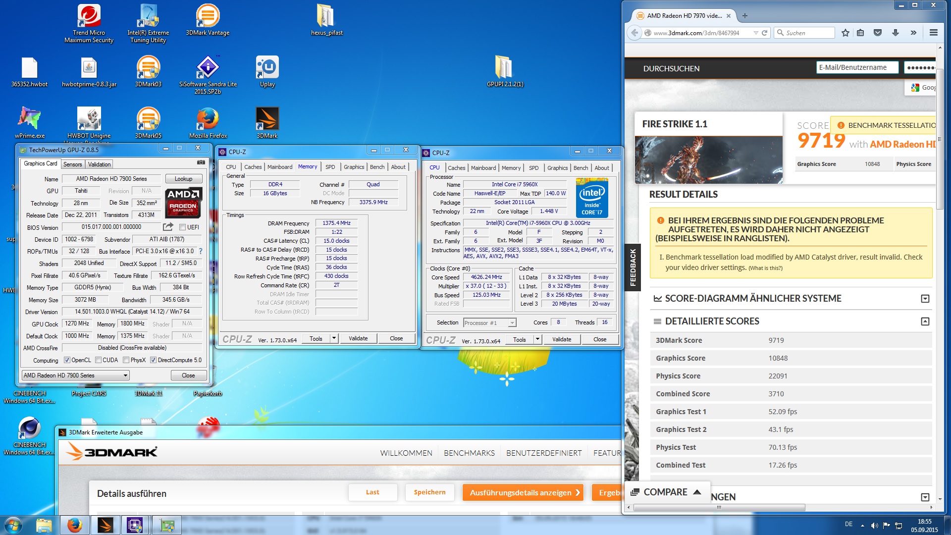The image size is (951, 535).
Task: Open GPU selection dropdown in GPU-Z
Action: pos(76,375)
